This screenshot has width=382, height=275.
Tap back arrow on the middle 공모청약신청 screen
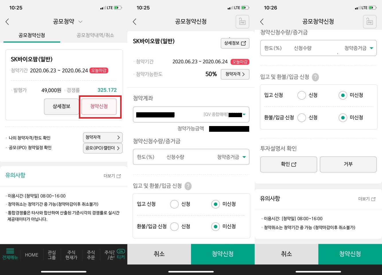tap(135, 22)
